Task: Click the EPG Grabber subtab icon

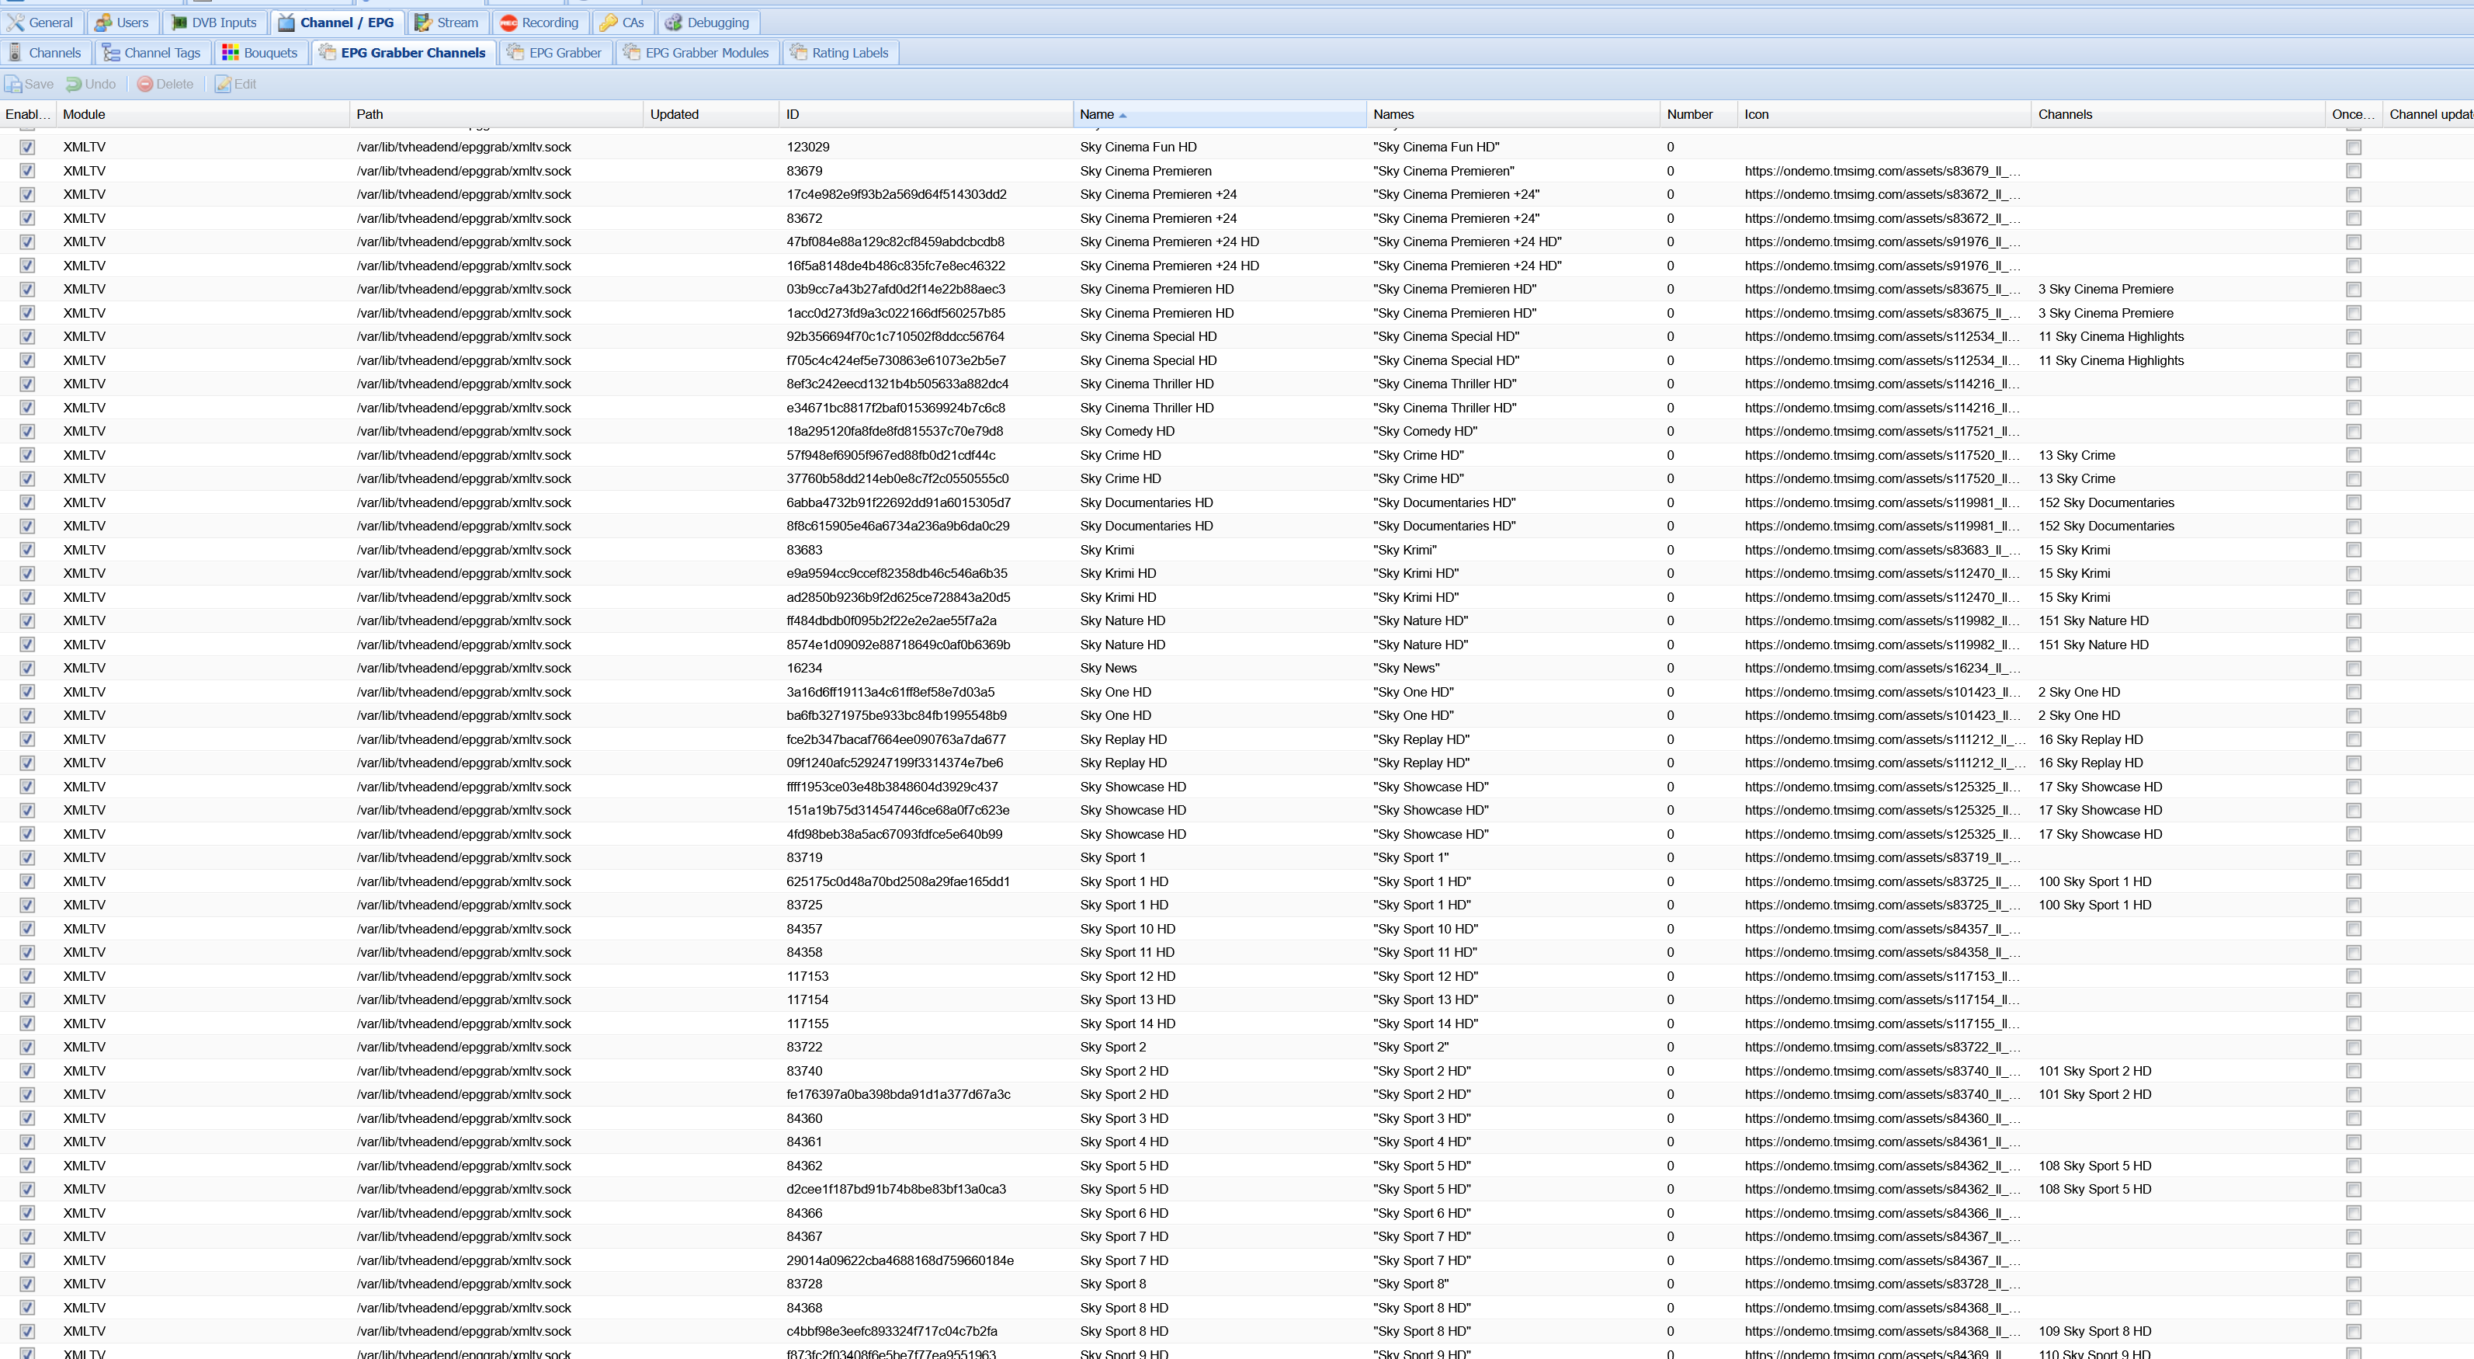Action: (x=515, y=53)
